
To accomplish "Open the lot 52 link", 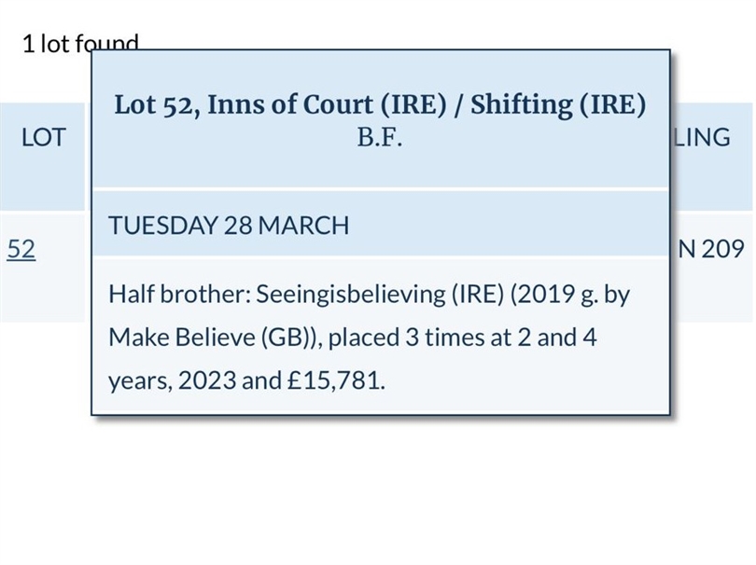I will [21, 249].
